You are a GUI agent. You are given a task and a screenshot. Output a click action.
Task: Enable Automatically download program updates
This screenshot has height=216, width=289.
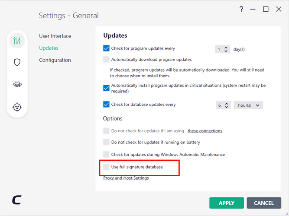point(107,60)
